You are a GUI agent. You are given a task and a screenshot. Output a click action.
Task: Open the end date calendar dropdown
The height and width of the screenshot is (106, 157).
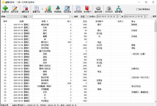[x=146, y=17]
